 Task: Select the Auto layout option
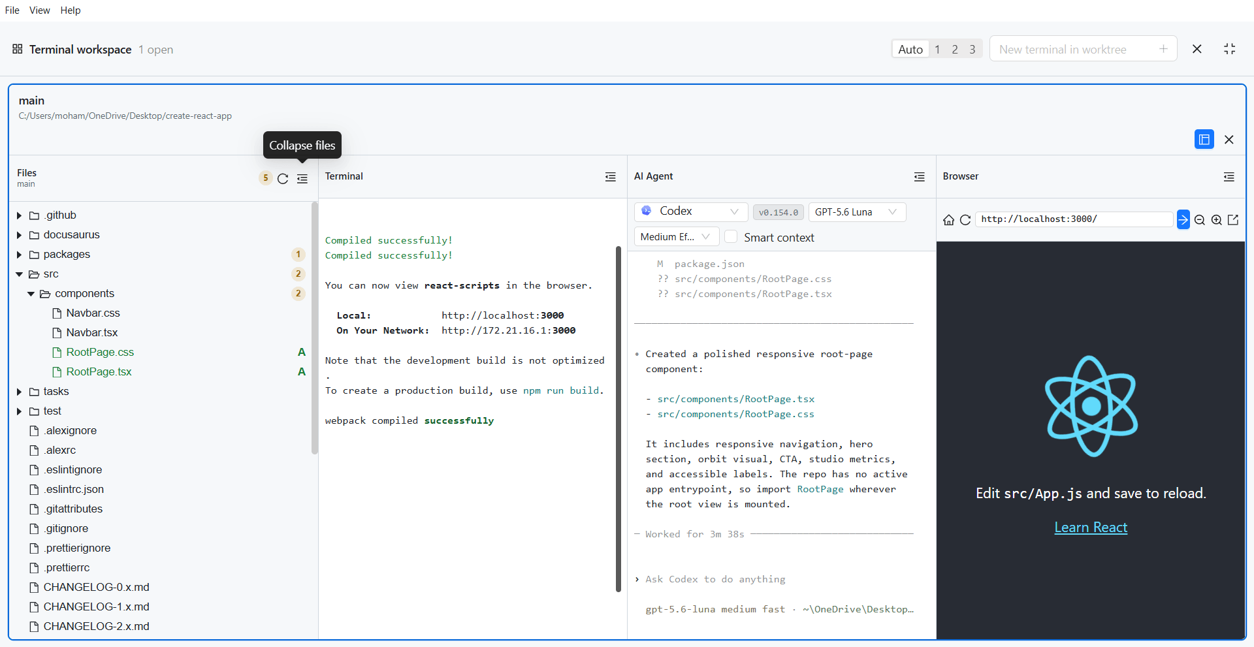[x=910, y=49]
